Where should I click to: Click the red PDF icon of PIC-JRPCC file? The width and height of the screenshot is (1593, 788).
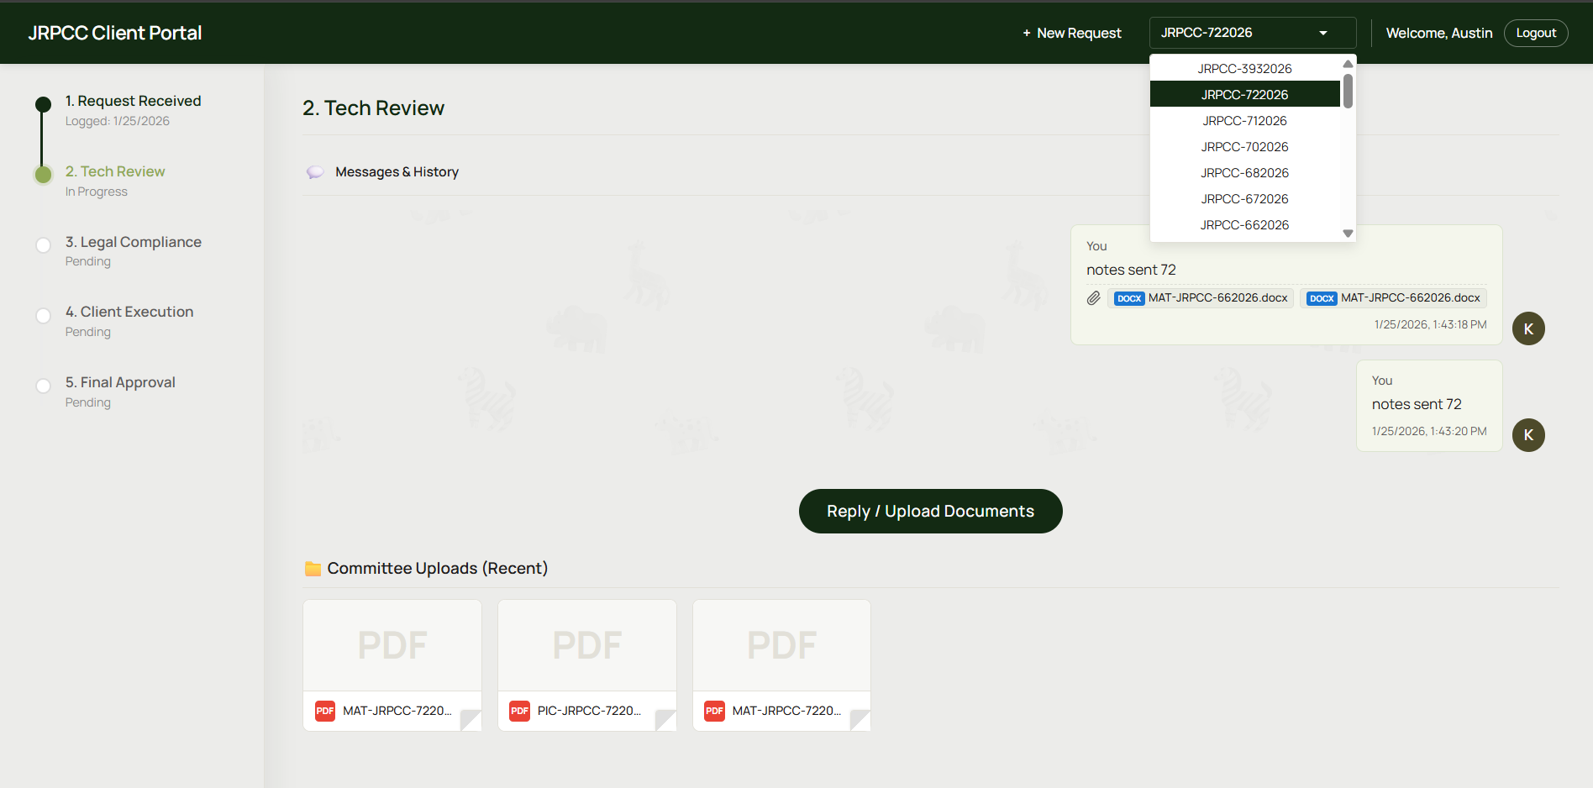519,711
